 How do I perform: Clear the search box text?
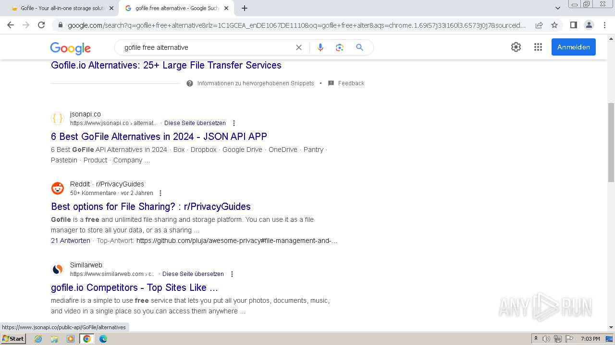pos(299,47)
